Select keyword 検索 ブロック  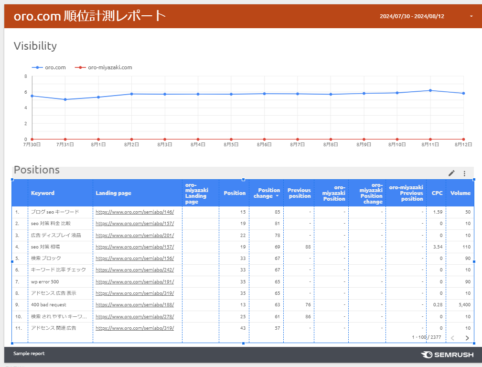(x=46, y=259)
